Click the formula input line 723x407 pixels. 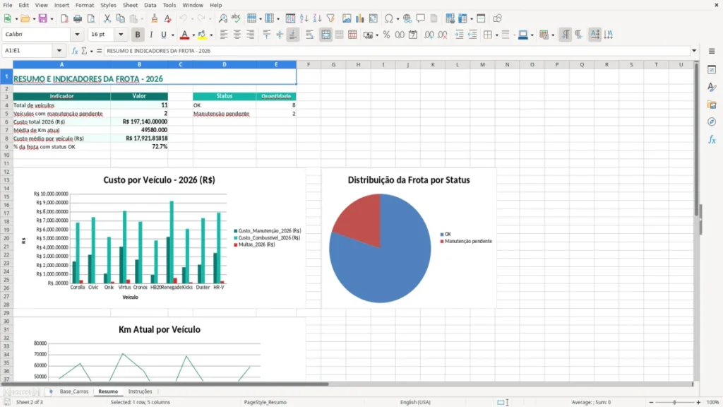(397, 51)
